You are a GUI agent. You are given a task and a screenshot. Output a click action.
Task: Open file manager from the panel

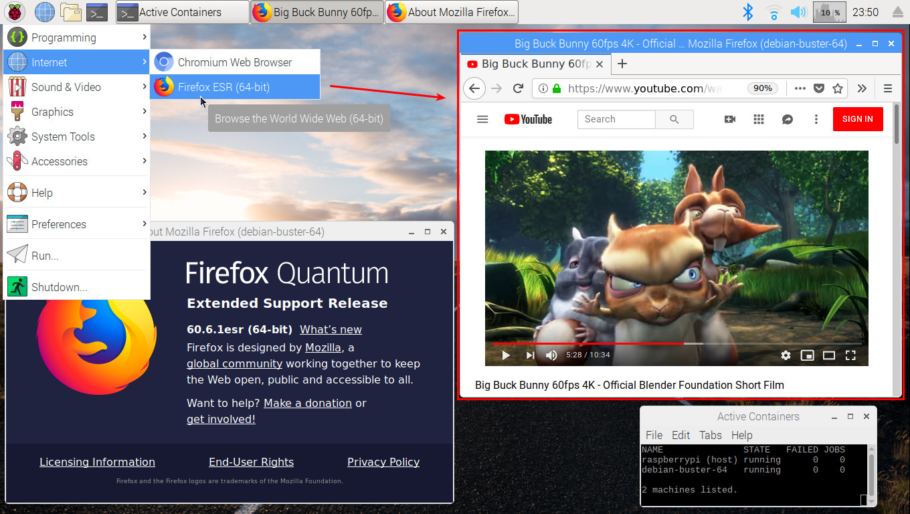(71, 11)
